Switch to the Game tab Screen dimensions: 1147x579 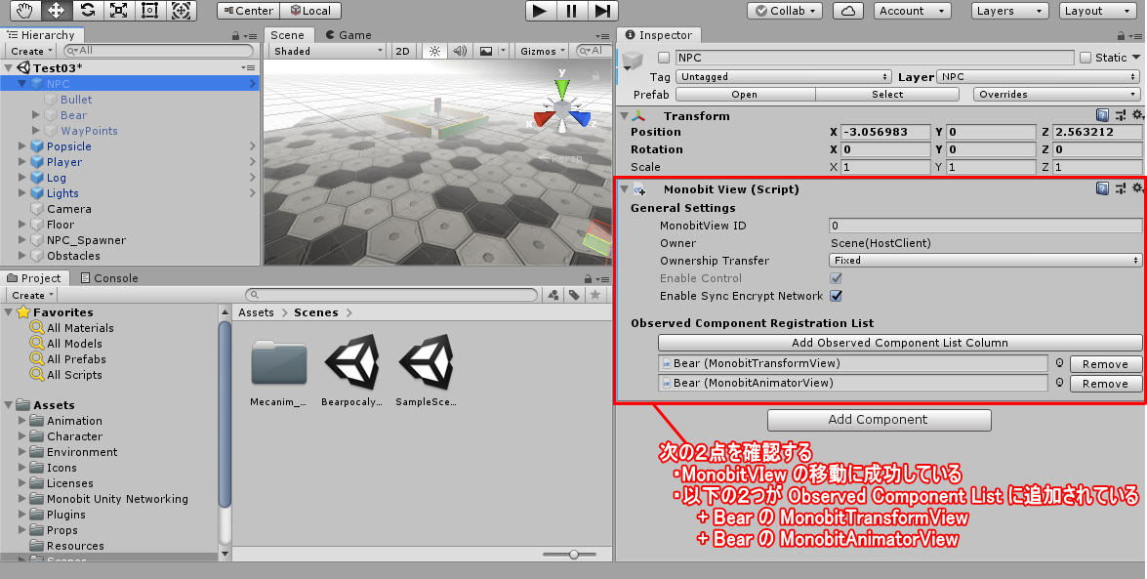pos(348,35)
